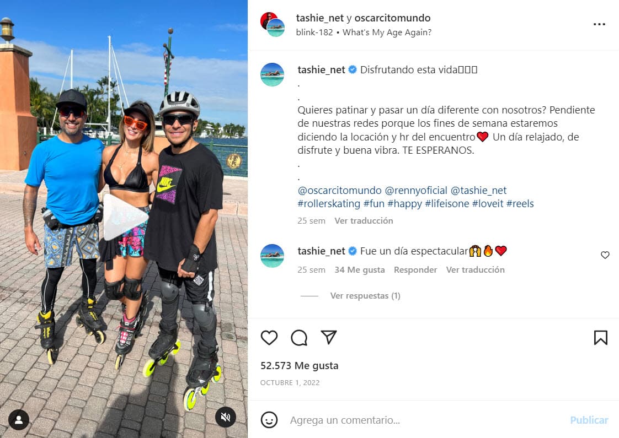This screenshot has width=619, height=438.
Task: Show tagged people icon on photo
Action: point(19,419)
